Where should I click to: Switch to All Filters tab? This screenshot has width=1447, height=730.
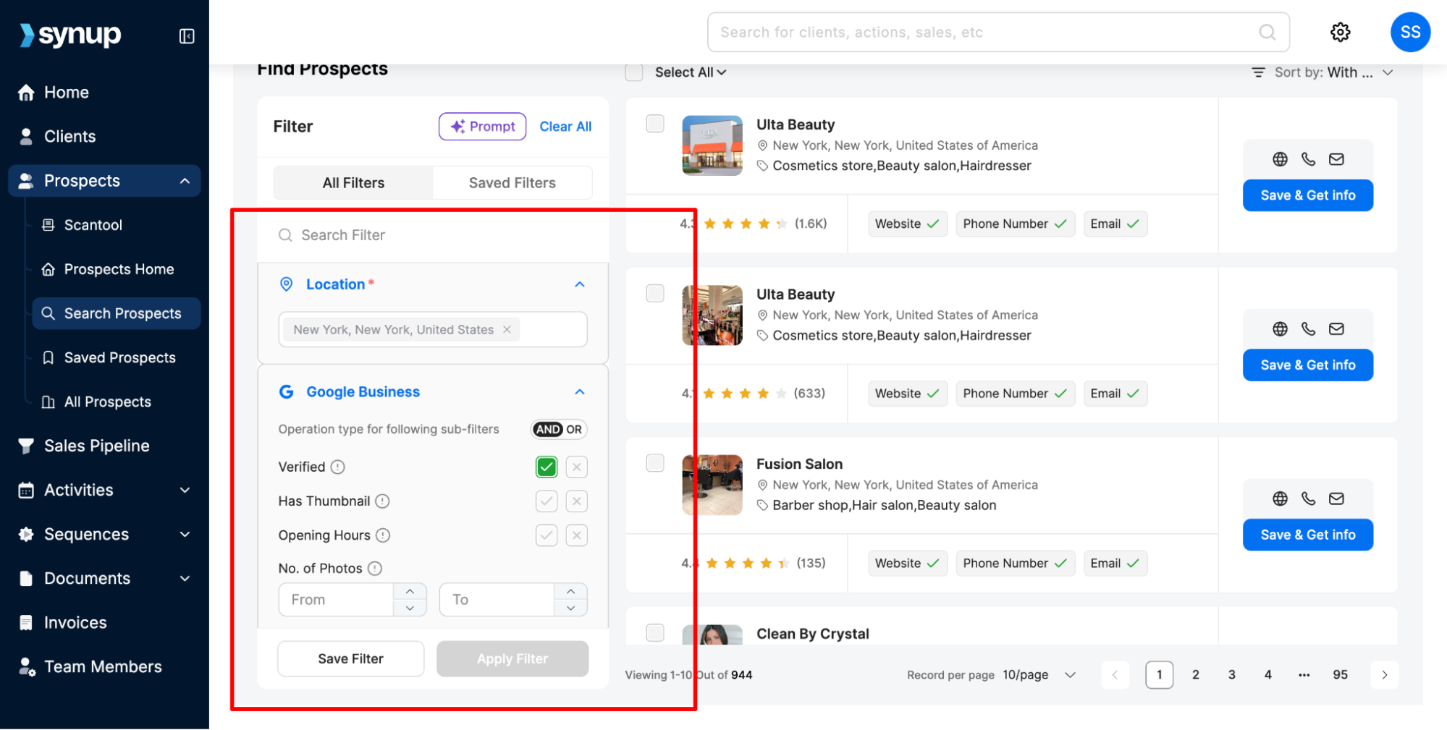pos(353,183)
